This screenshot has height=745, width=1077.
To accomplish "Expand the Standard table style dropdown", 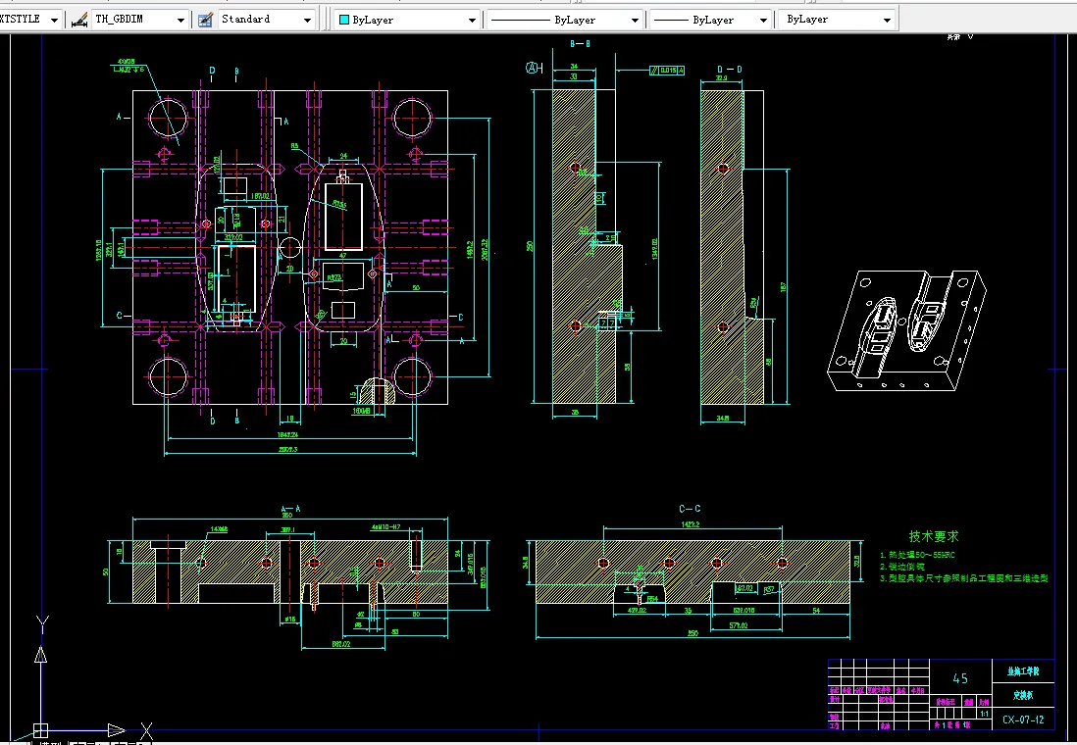I will [x=307, y=20].
